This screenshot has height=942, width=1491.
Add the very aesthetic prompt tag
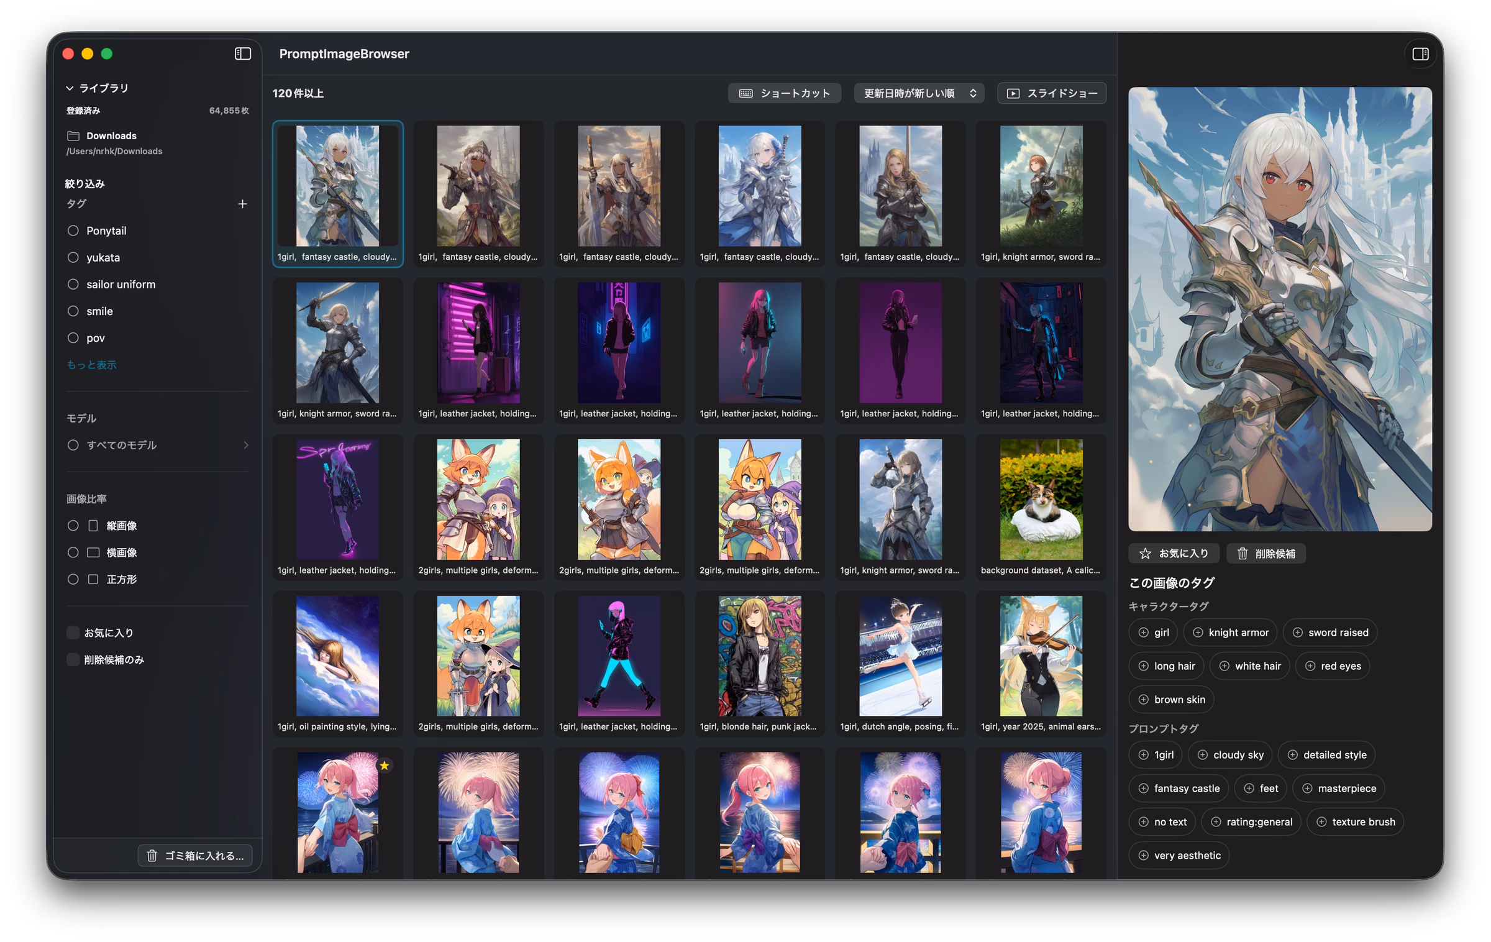point(1179,856)
